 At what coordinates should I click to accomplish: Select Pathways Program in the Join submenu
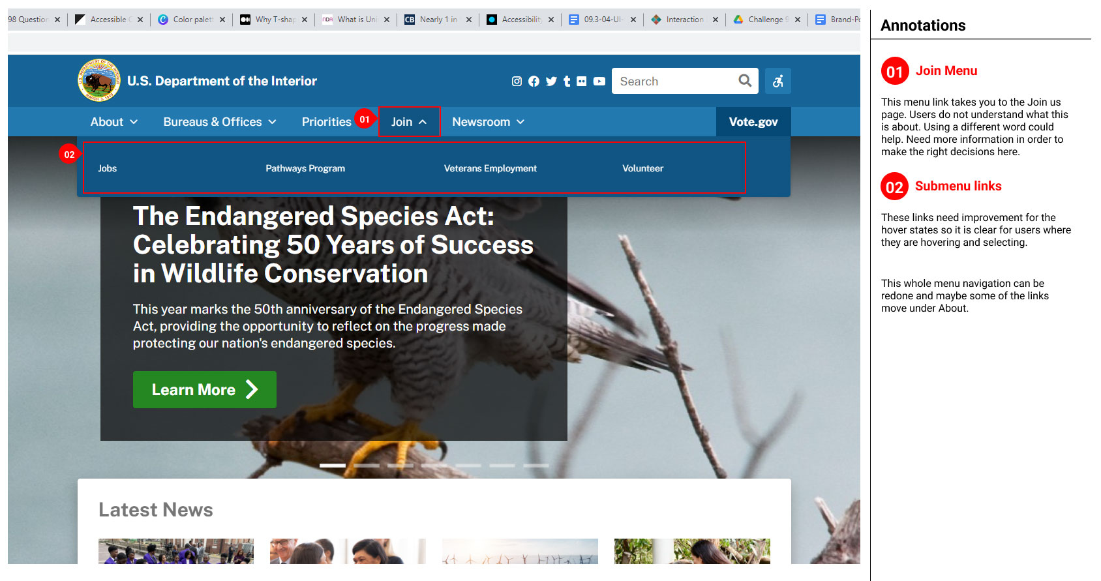(x=305, y=168)
